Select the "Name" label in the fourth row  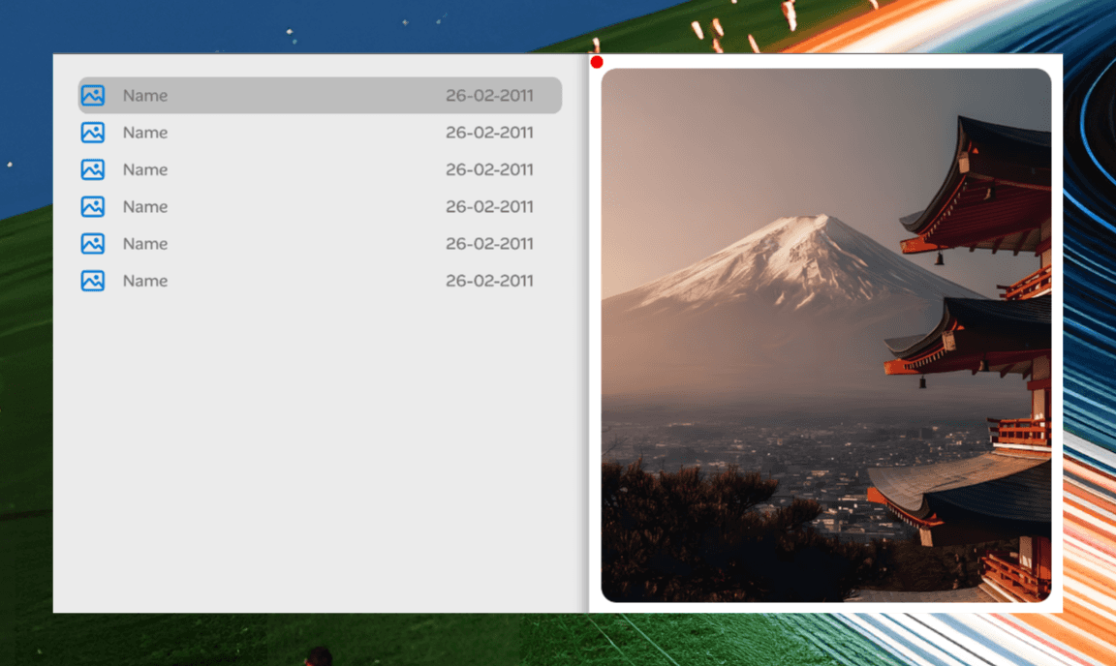[145, 206]
